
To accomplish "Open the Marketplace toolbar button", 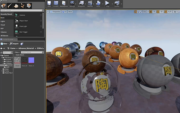I will click(64, 4).
